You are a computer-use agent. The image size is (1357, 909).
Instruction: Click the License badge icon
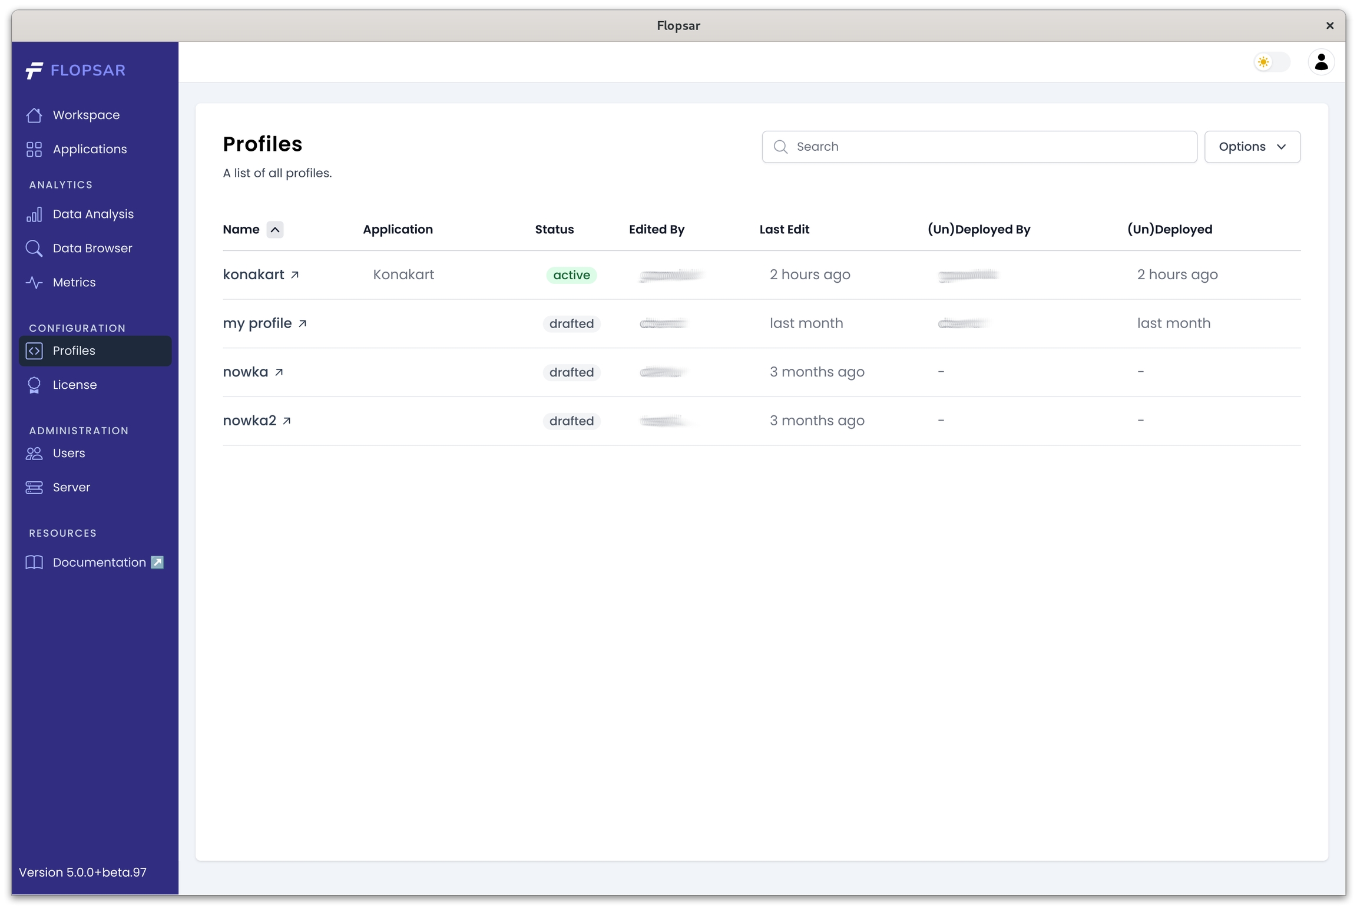tap(34, 385)
